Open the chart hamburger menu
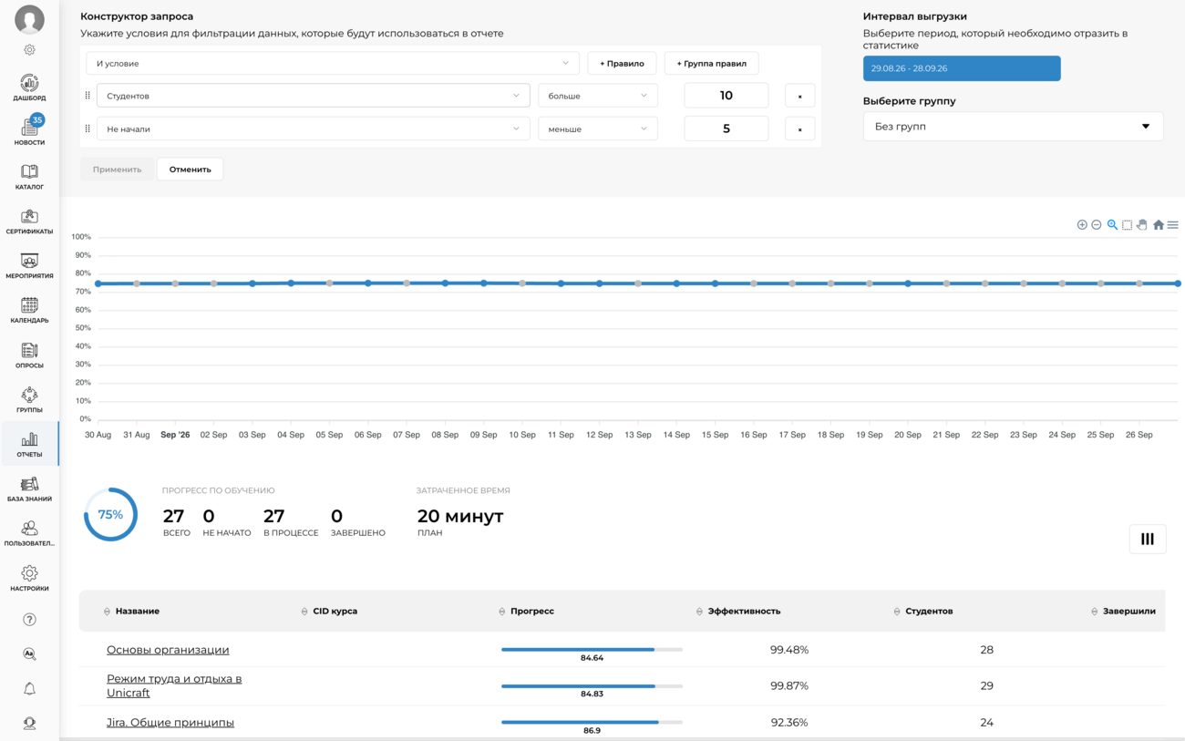 (1173, 225)
